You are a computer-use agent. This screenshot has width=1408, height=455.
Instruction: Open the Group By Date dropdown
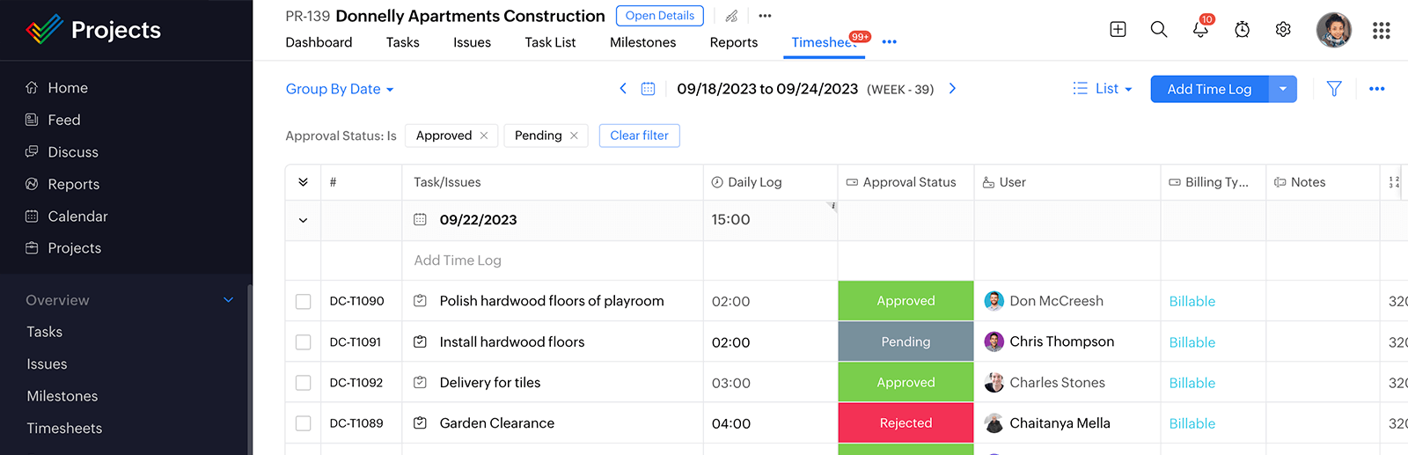[340, 89]
